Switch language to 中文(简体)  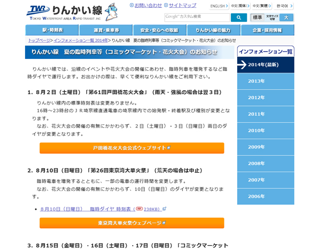tap(240, 6)
